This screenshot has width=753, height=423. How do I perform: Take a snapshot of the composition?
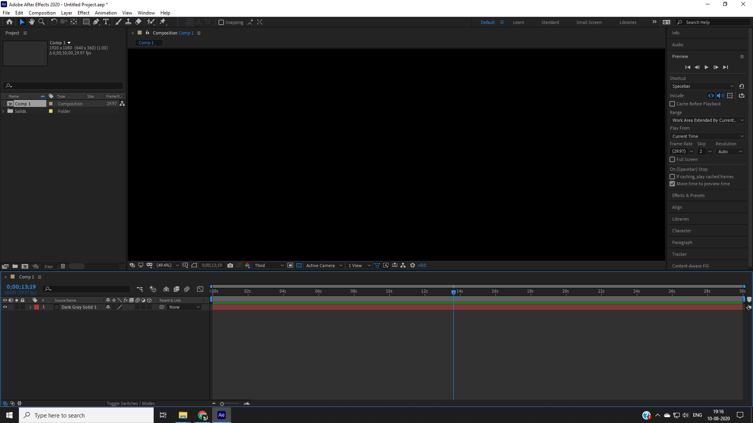tap(230, 265)
